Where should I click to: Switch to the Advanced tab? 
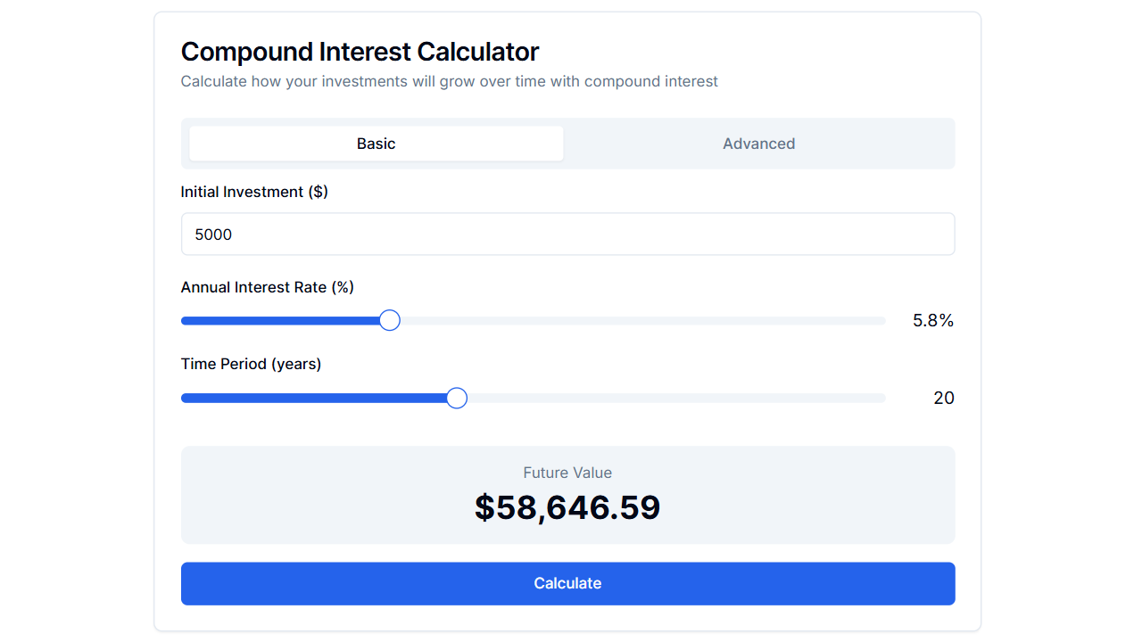pyautogui.click(x=759, y=144)
